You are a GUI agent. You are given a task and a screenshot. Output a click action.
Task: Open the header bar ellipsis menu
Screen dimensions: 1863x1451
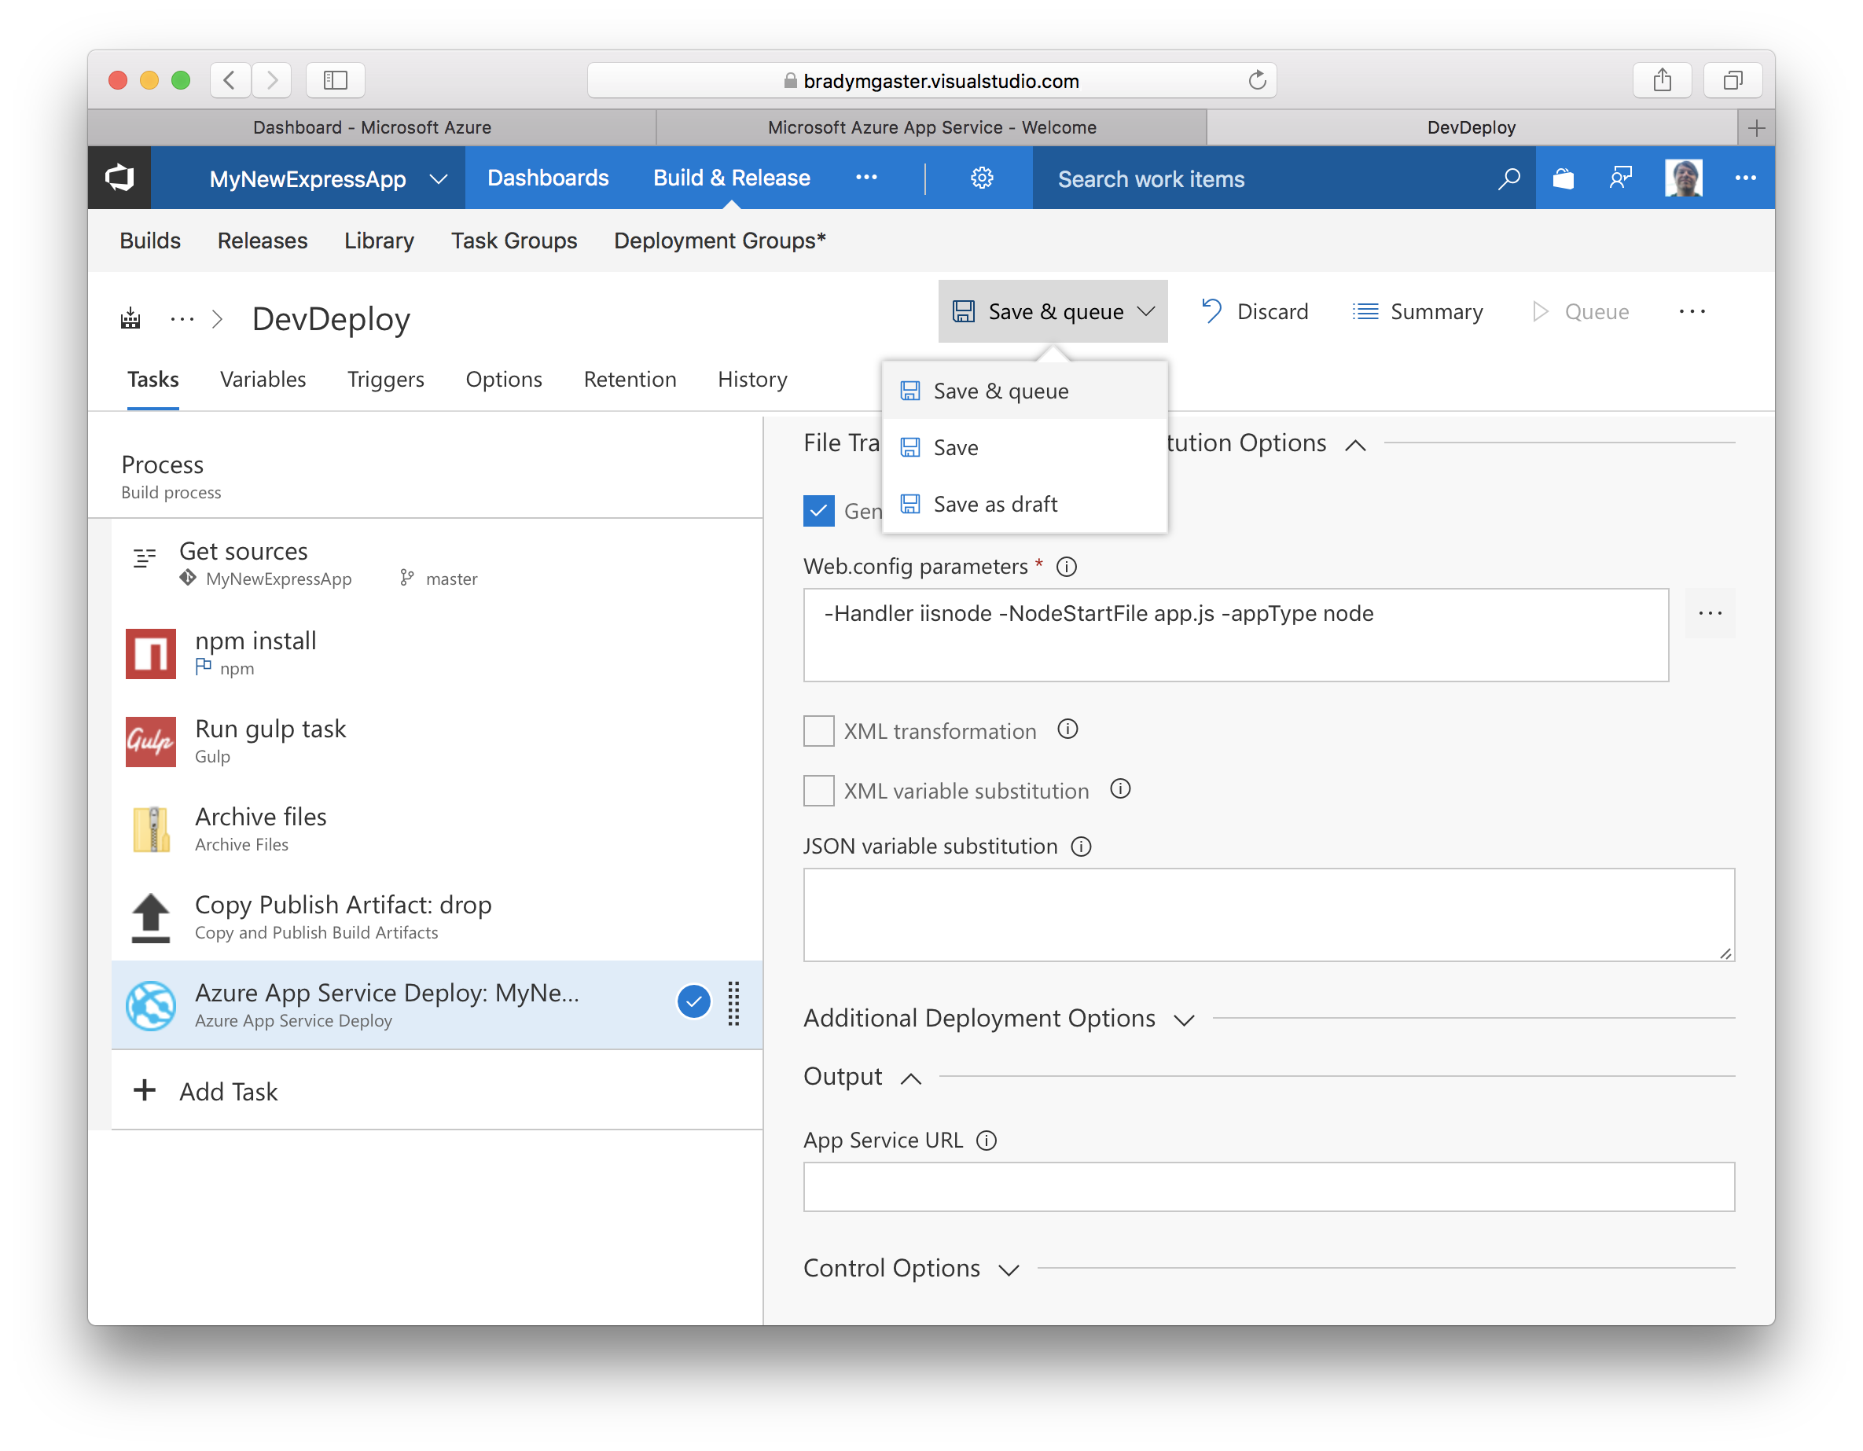point(1745,178)
